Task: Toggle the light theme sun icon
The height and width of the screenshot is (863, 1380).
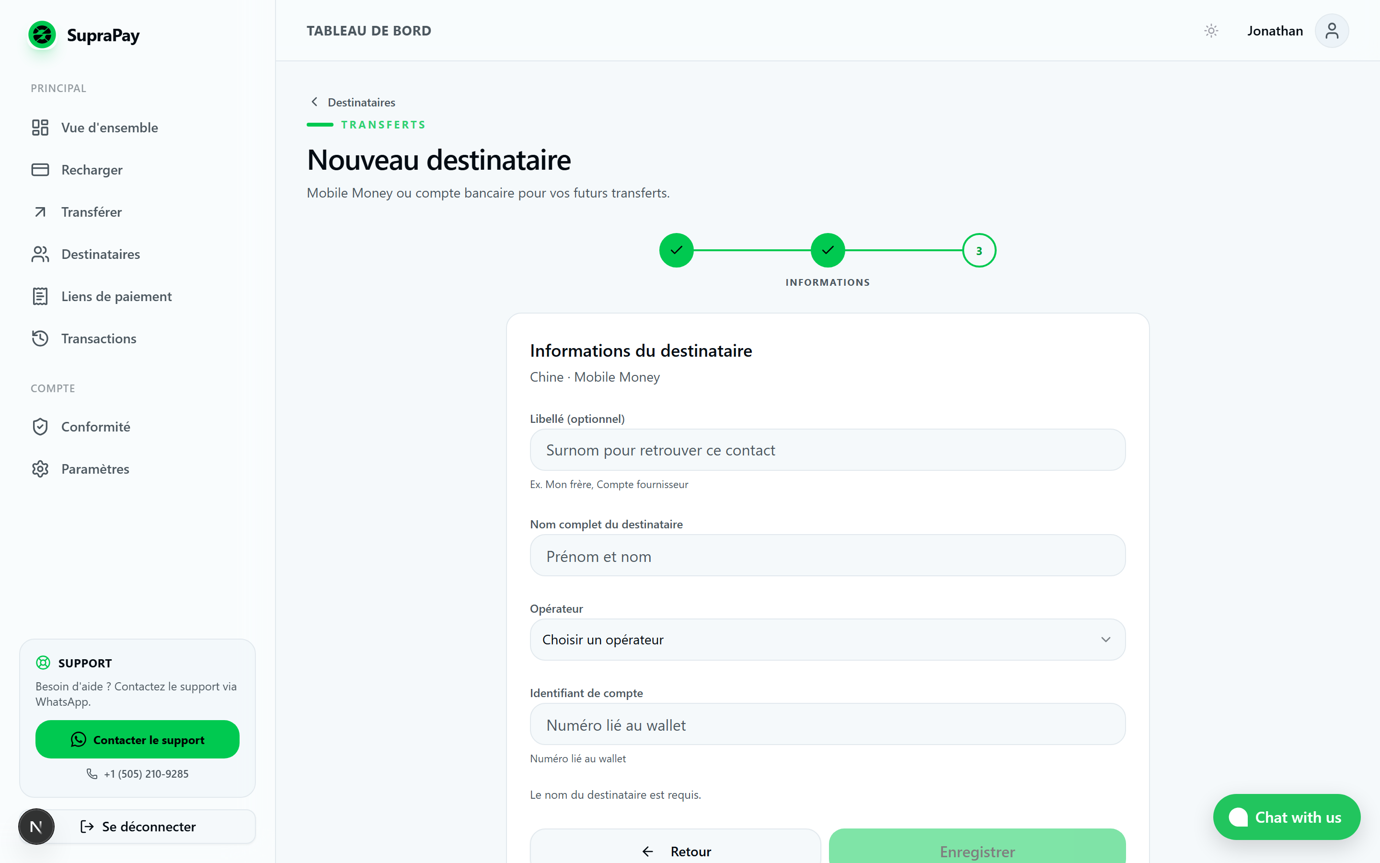Action: tap(1211, 31)
